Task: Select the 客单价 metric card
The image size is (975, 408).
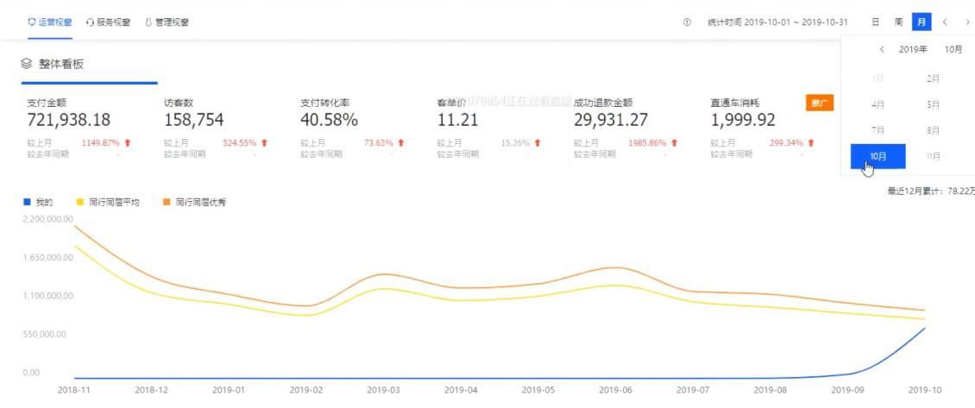Action: coord(500,129)
